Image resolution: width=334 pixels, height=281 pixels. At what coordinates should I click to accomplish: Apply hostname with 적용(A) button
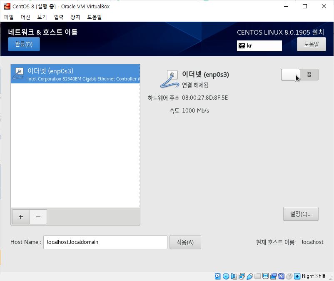point(185,242)
